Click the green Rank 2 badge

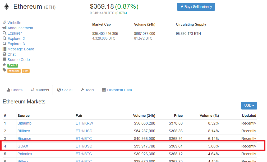point(13,65)
